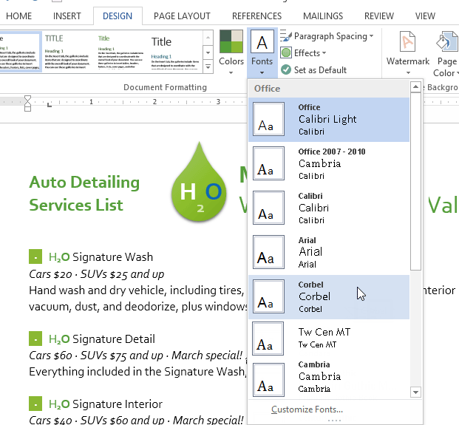The width and height of the screenshot is (459, 425).
Task: Click the 'H2O Signature Wash' heading text
Action: click(x=101, y=256)
